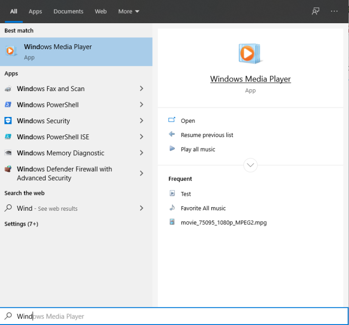Expand the More filter dropdown
The image size is (349, 325).
coord(129,11)
